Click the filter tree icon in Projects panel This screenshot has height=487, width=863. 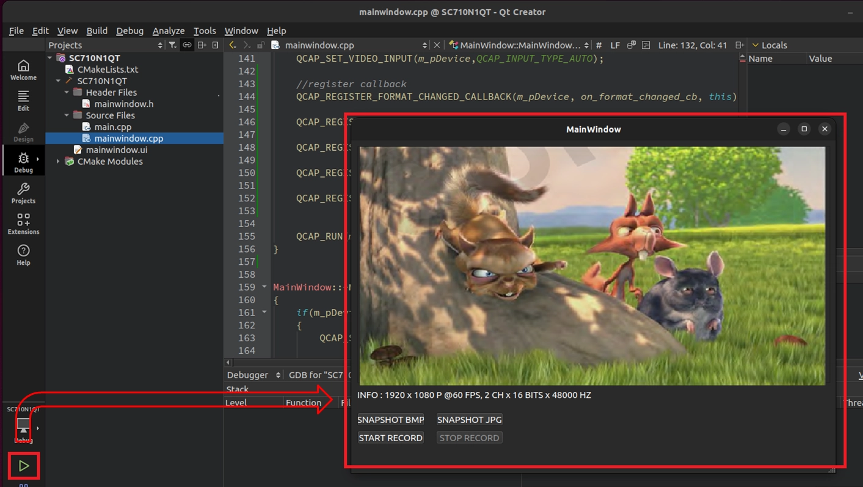(x=173, y=45)
